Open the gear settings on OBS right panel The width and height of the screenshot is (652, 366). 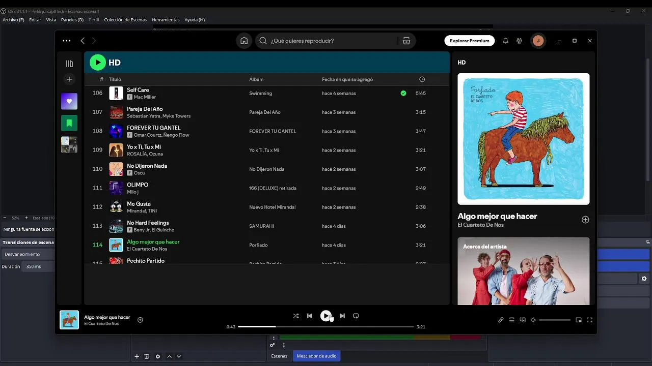pyautogui.click(x=644, y=279)
